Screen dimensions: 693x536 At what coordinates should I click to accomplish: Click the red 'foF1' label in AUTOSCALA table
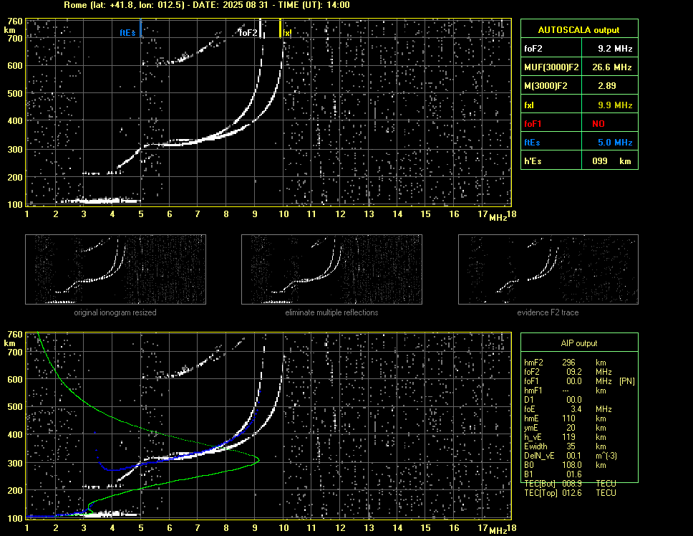coord(533,124)
